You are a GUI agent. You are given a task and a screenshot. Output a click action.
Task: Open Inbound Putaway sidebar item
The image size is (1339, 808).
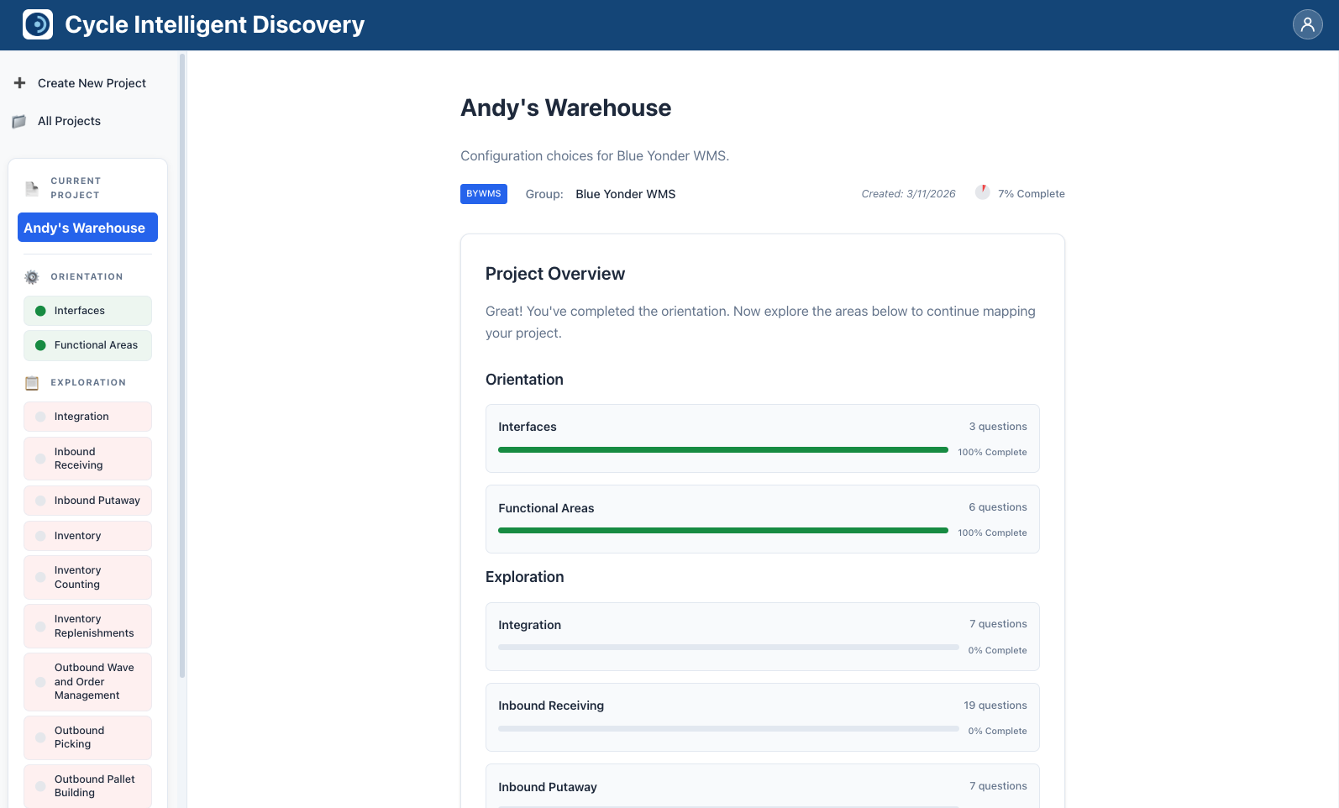coord(87,501)
